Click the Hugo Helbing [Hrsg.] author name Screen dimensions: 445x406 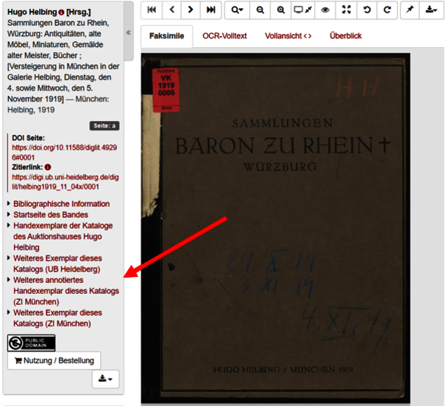pos(49,13)
